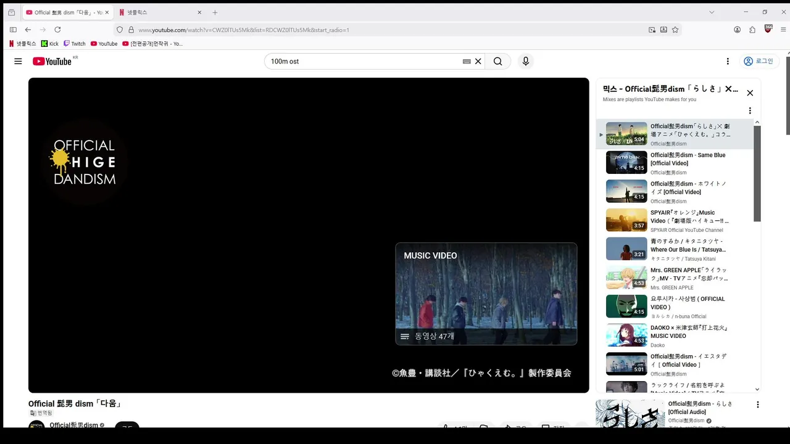The width and height of the screenshot is (790, 444).
Task: Start voice search with microphone icon
Action: point(526,61)
